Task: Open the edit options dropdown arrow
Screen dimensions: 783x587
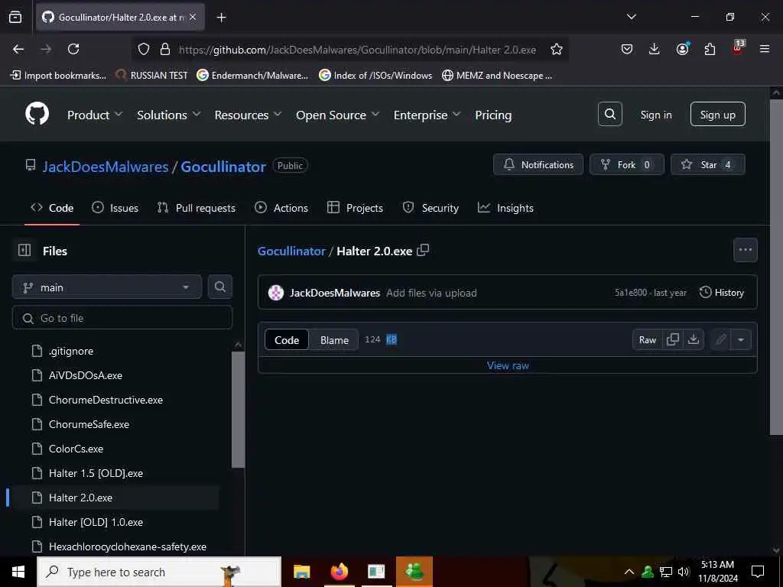Action: 741,339
